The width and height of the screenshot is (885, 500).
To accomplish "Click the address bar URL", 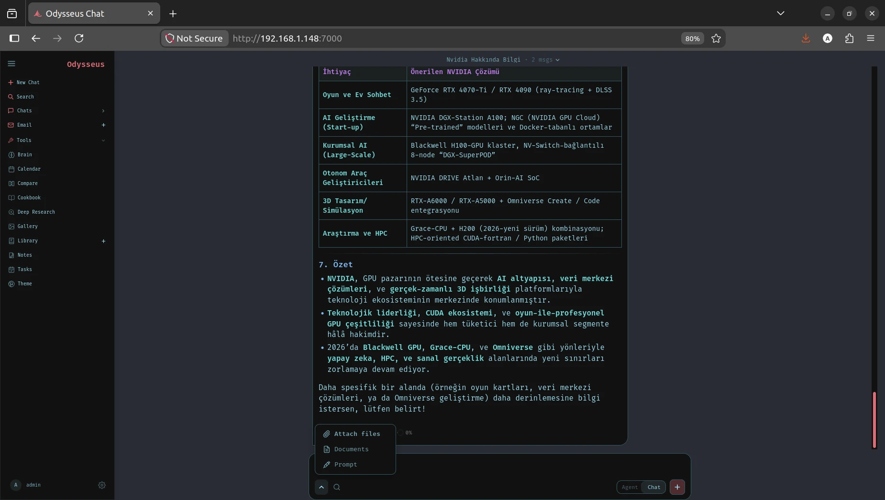I will pos(287,38).
